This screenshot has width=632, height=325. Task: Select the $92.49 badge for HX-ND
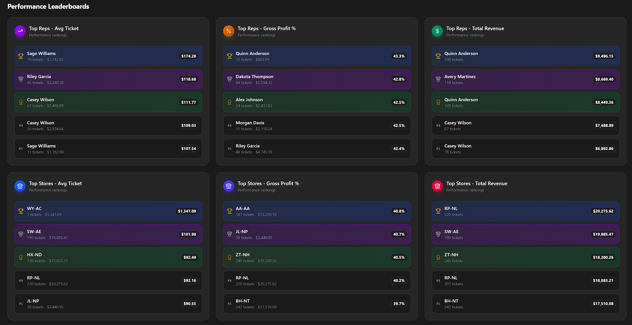coord(190,257)
